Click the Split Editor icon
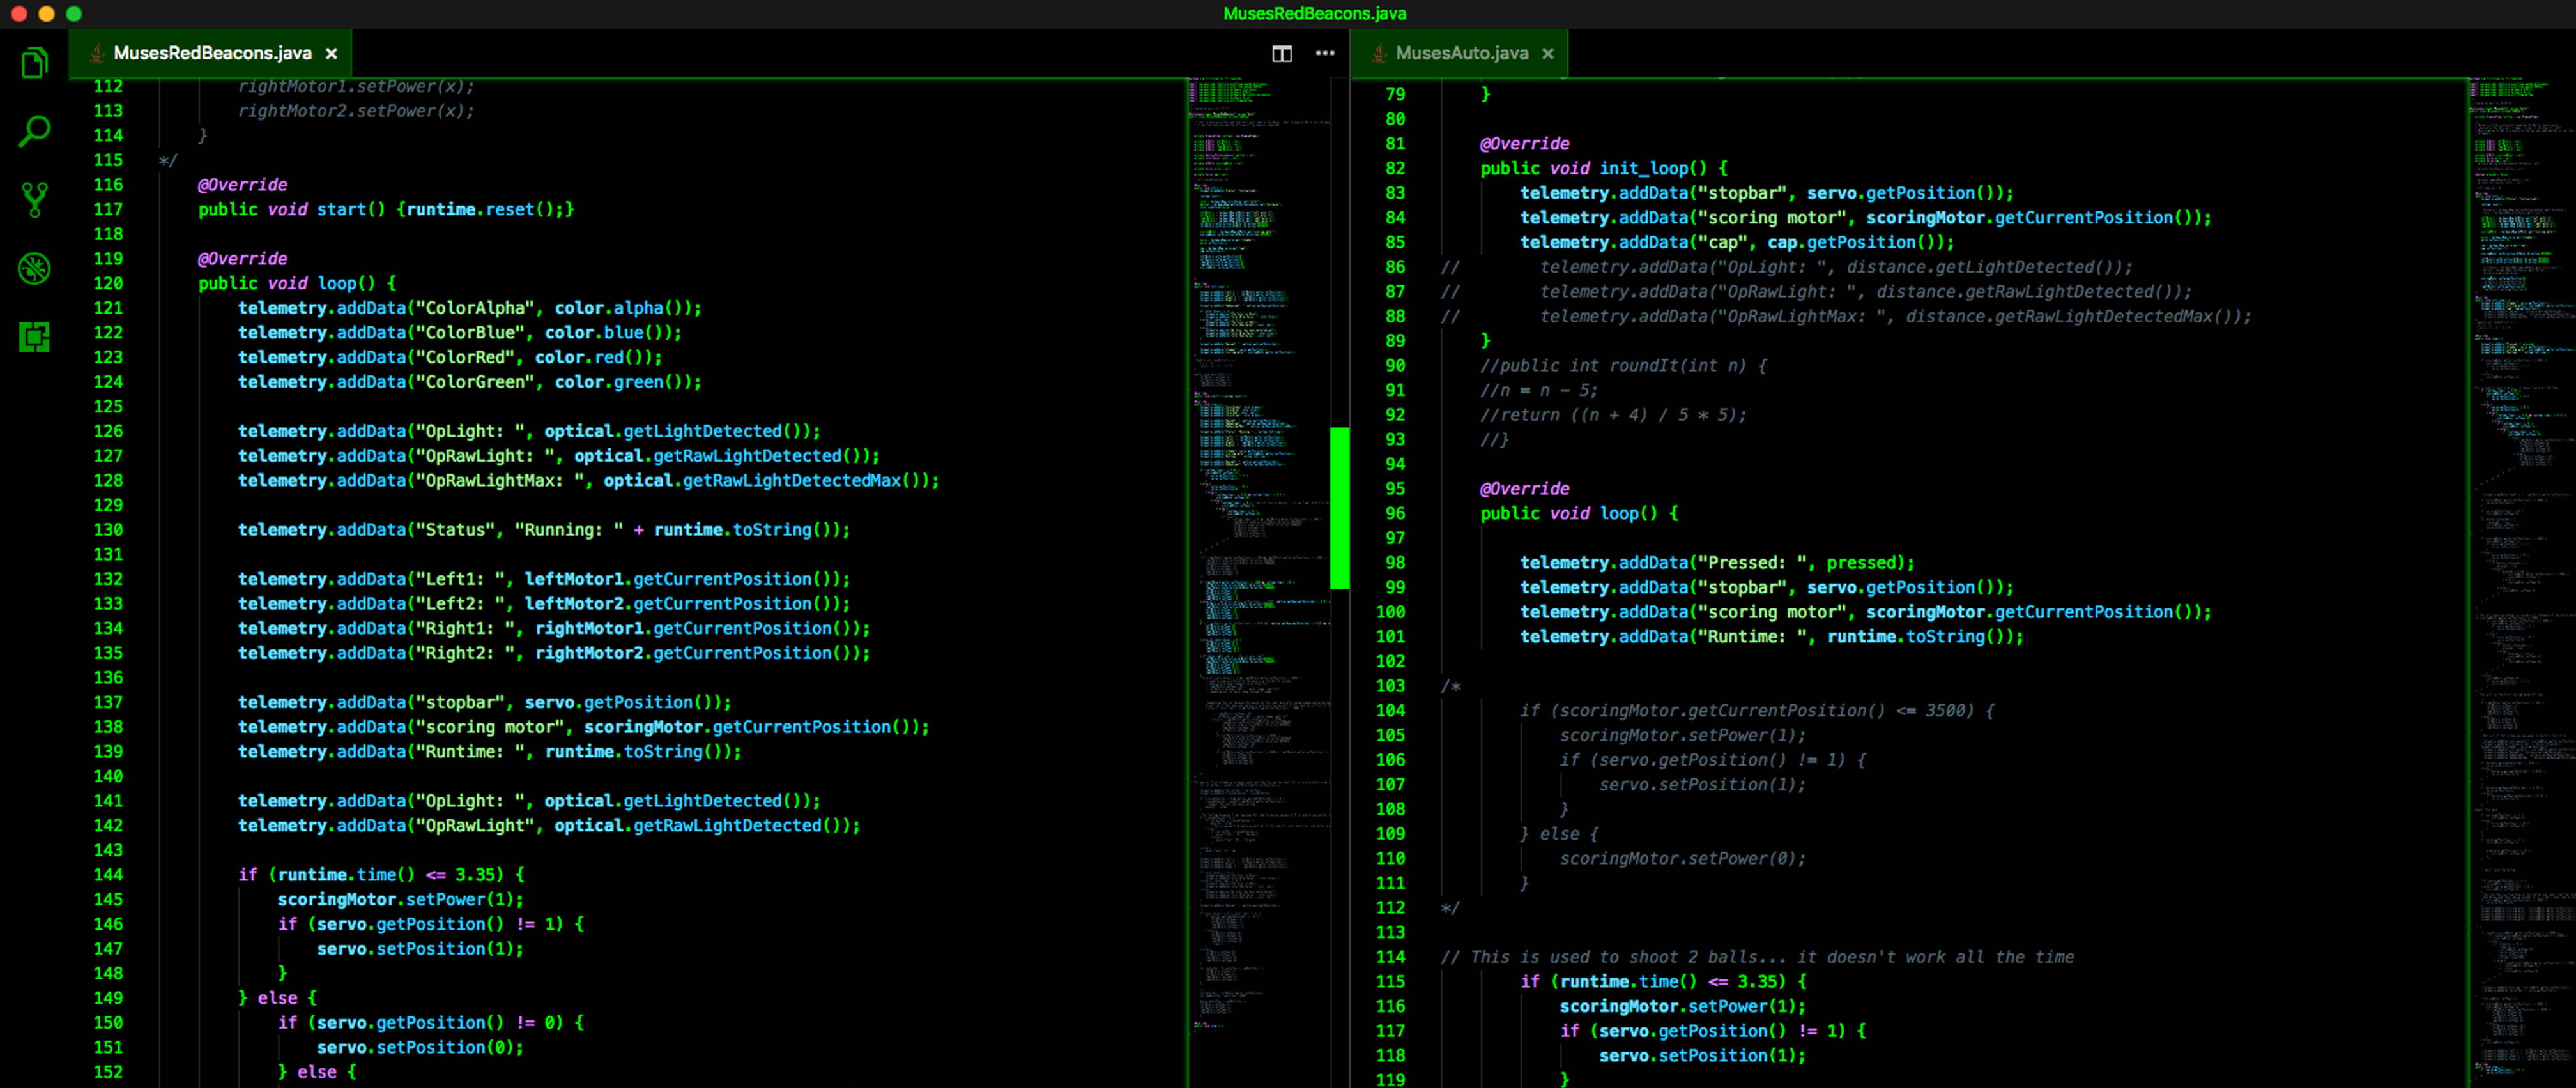The image size is (2576, 1088). coord(1281,53)
